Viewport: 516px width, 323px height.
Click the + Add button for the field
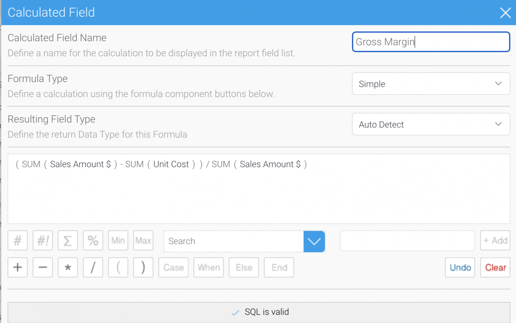(495, 240)
